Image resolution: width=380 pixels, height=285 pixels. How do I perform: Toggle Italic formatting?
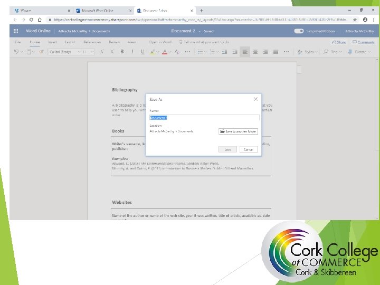coord(132,52)
